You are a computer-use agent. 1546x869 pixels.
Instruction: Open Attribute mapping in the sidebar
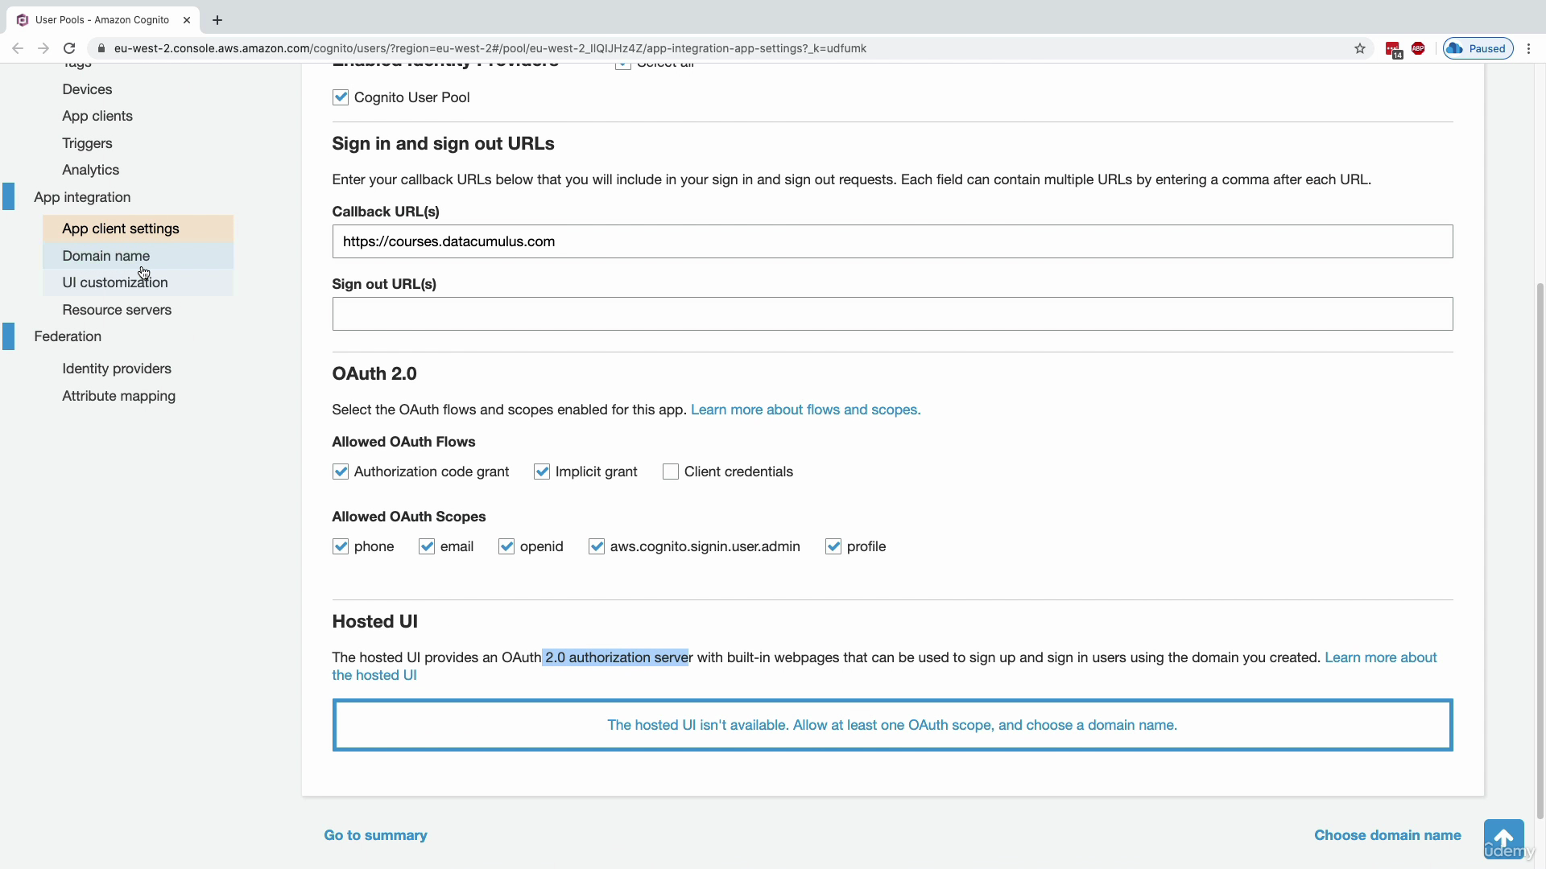[118, 396]
